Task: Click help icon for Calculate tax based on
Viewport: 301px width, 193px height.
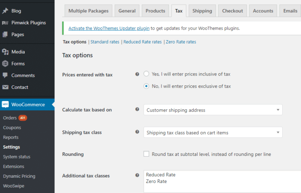Action: click(x=137, y=109)
